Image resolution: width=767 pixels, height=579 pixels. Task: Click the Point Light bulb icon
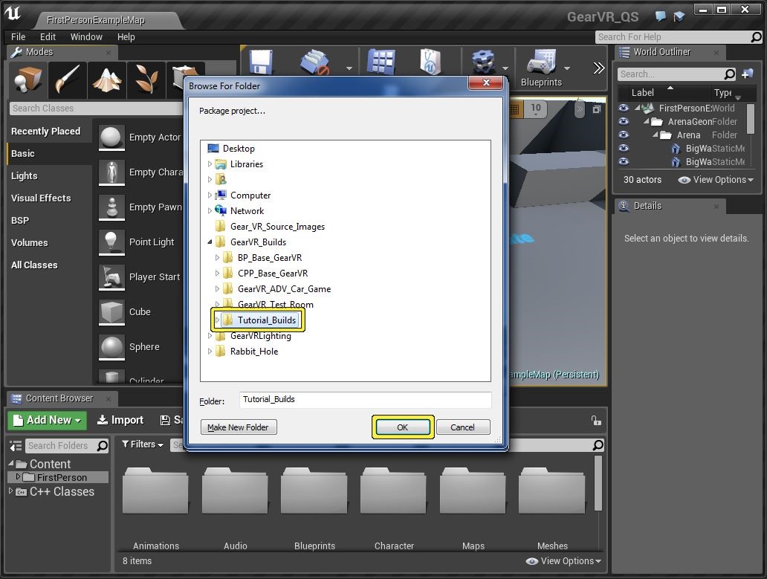pos(111,242)
